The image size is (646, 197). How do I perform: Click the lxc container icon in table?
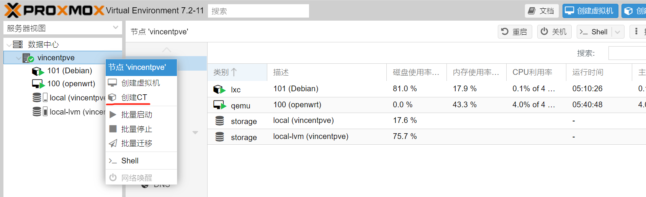(x=219, y=89)
